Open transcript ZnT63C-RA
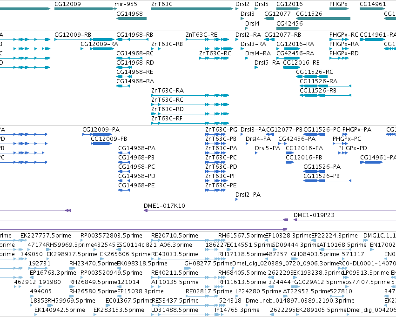396x317 pixels. pos(168,91)
